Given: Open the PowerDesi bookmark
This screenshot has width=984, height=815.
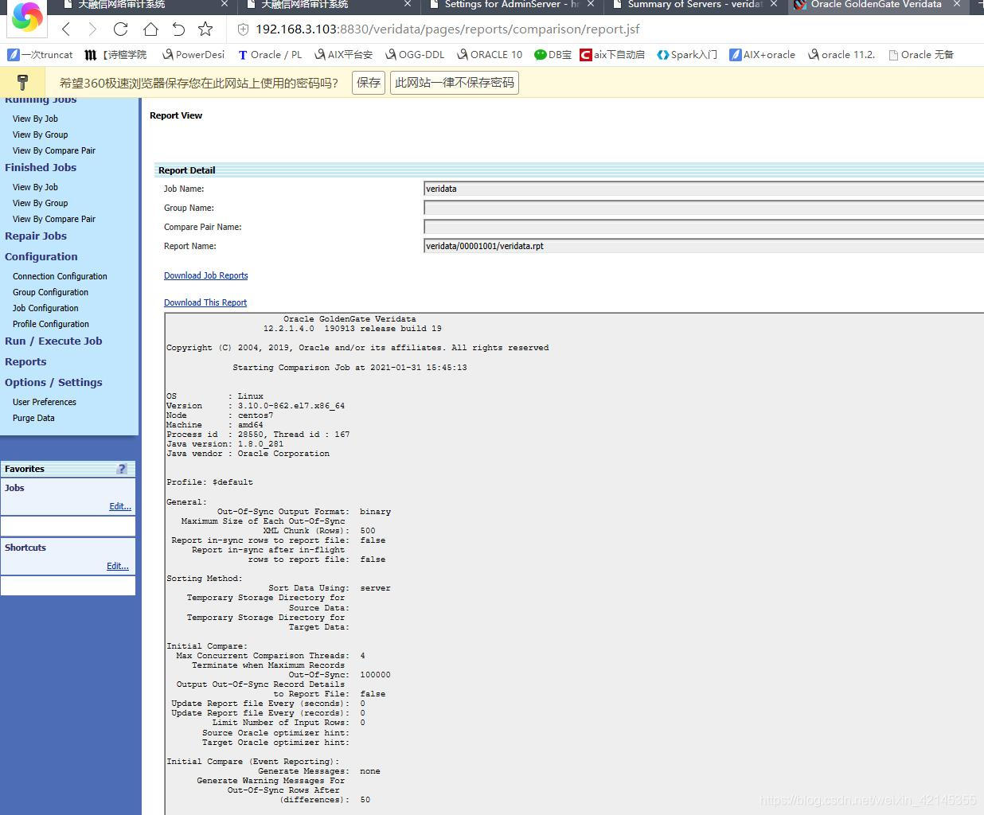Looking at the screenshot, I should pyautogui.click(x=193, y=55).
